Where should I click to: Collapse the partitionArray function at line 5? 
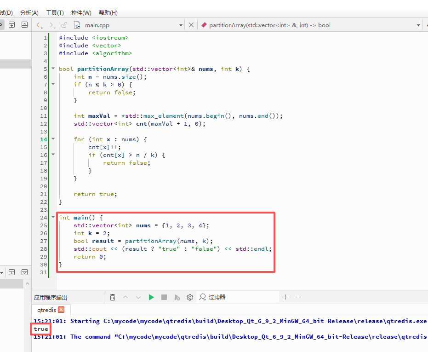click(x=53, y=69)
